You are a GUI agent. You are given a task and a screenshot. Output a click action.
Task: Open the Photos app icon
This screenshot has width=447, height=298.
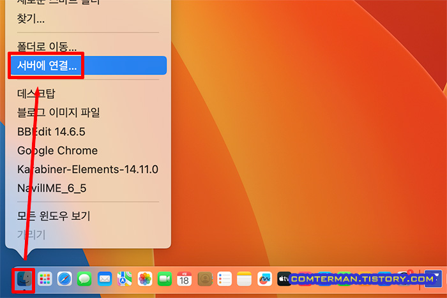point(145,279)
